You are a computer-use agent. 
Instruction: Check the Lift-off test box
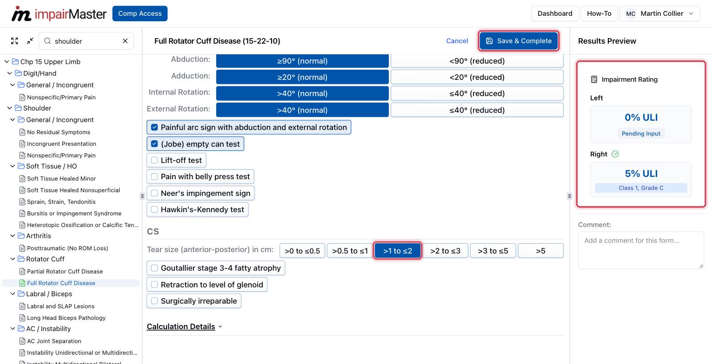(x=154, y=160)
